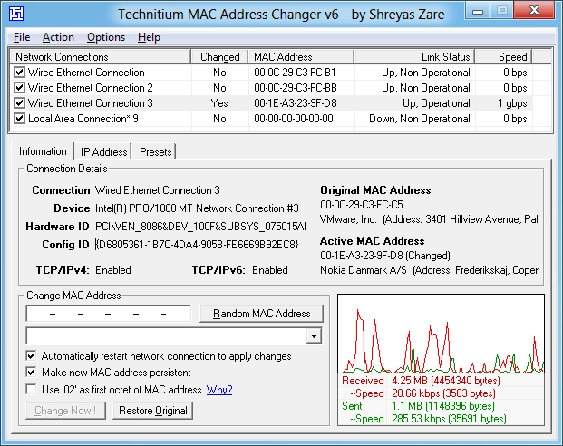Click the Random MAC Address button
The height and width of the screenshot is (446, 563).
(261, 314)
